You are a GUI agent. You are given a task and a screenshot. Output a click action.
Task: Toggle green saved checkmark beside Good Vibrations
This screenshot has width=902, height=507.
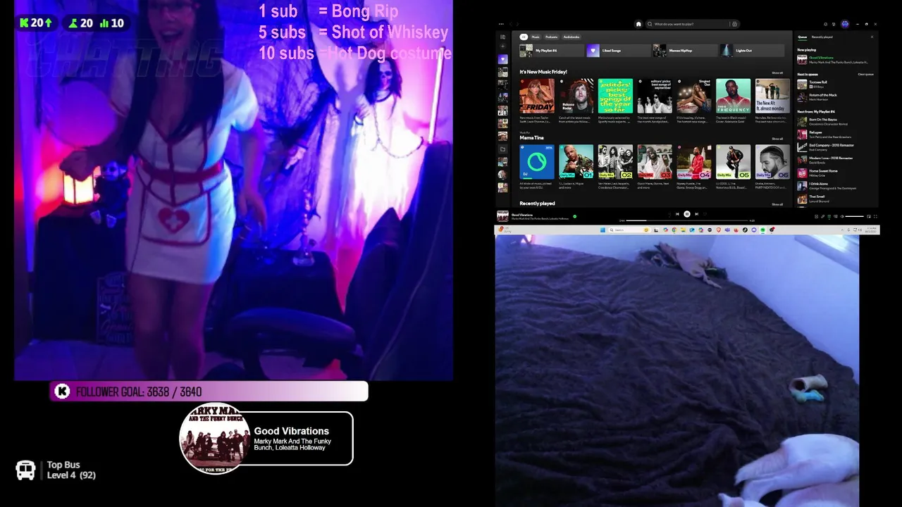point(574,216)
